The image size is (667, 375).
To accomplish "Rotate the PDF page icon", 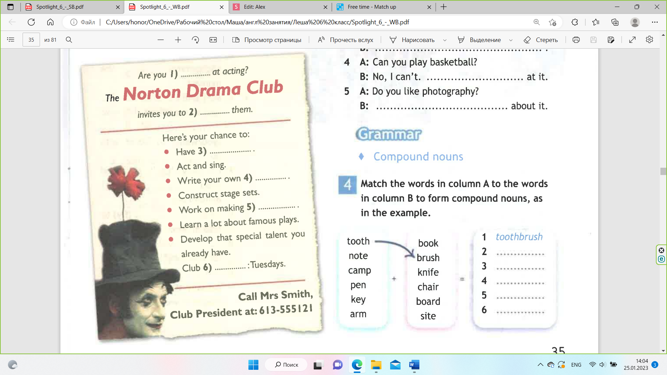I will coord(195,40).
